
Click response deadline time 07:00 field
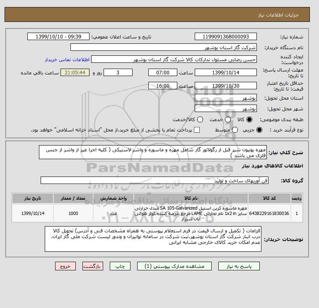163,72
